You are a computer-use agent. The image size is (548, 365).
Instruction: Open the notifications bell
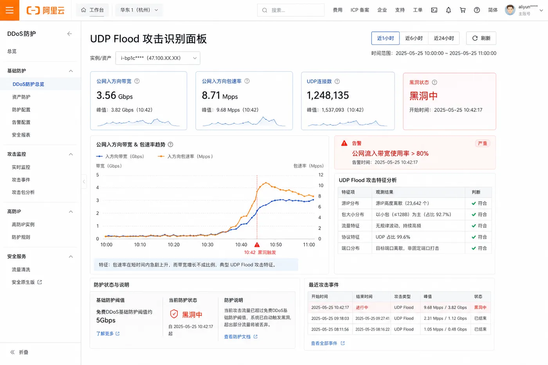tap(449, 10)
